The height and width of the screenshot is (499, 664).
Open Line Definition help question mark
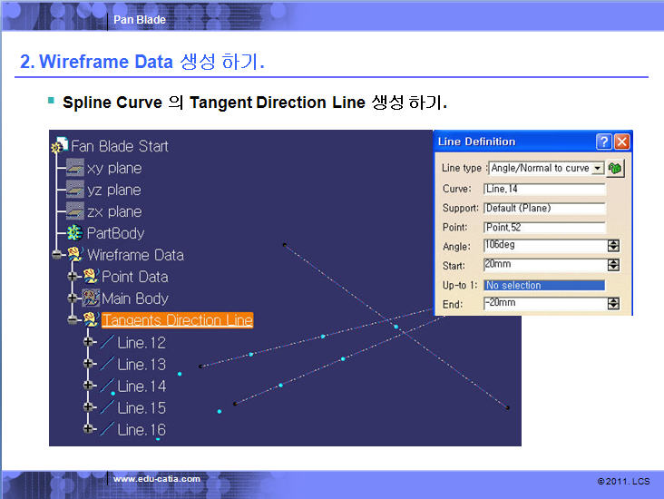pos(604,142)
